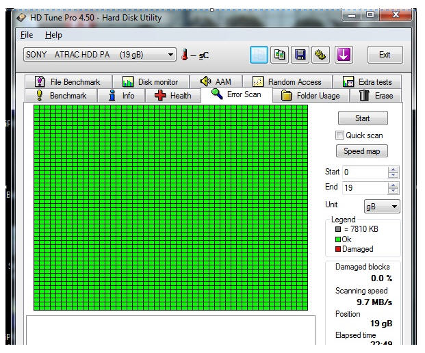Open the Erase tab with trash icon
The height and width of the screenshot is (353, 425).
(x=376, y=96)
